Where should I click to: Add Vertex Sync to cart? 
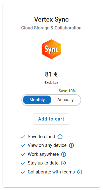pos(51,119)
